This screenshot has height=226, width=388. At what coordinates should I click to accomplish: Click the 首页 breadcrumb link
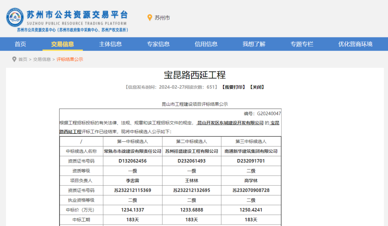pyautogui.click(x=23, y=59)
